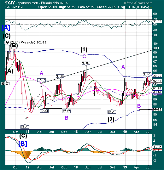Viewport: 164px width, 170px height.
Task: Click the 87.37 low price callout
Action: (x=66, y=111)
